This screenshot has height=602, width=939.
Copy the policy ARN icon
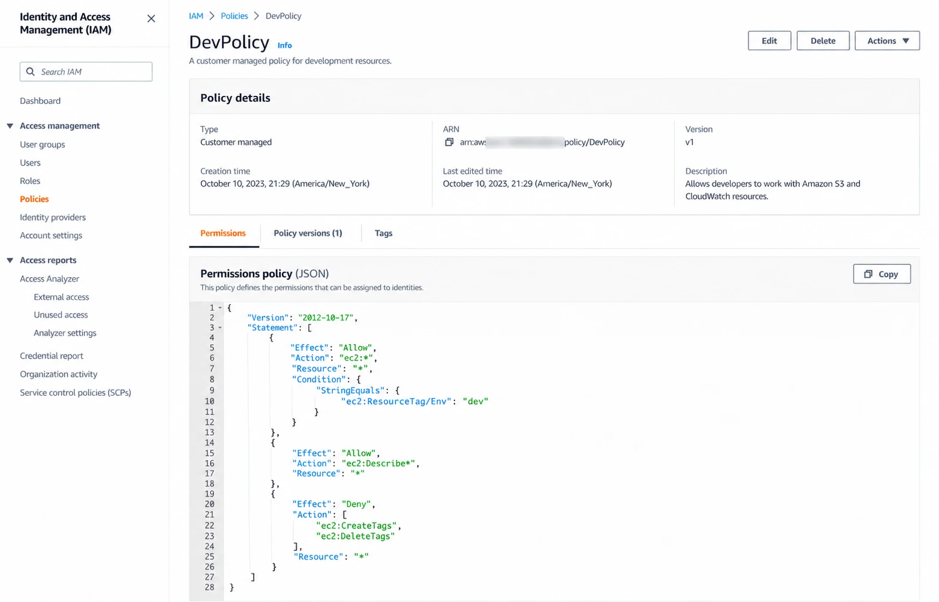(x=449, y=142)
